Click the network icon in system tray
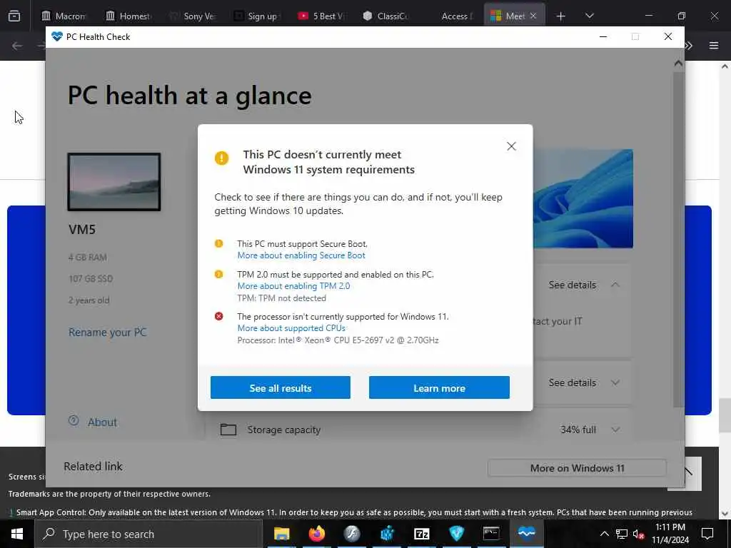 (x=622, y=534)
